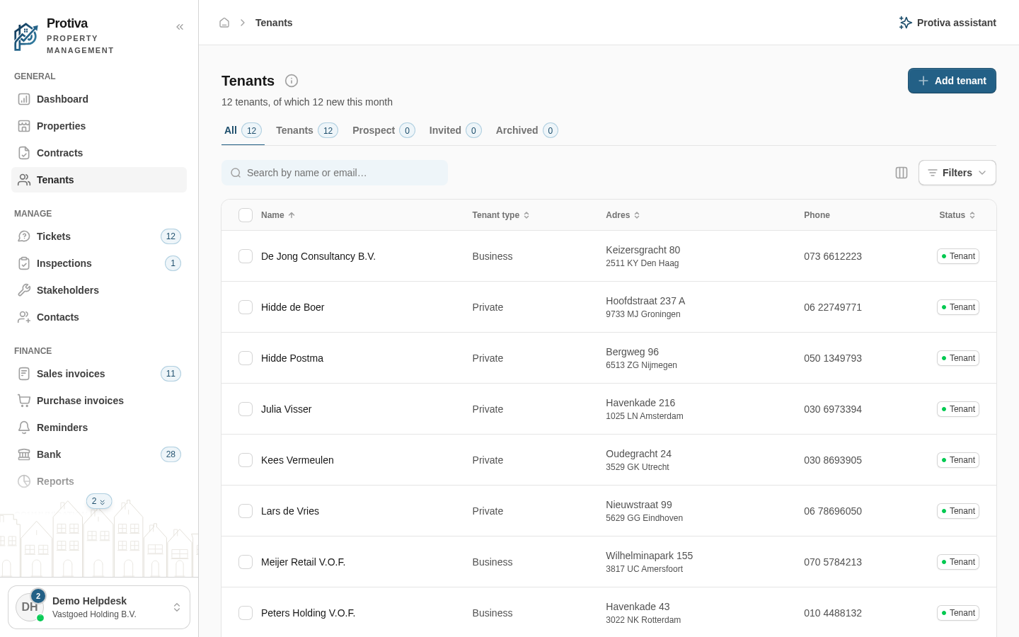
Task: Focus the Search by name or email field
Action: [335, 173]
